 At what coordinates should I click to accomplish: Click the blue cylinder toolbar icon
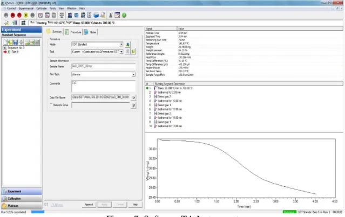click(x=96, y=15)
